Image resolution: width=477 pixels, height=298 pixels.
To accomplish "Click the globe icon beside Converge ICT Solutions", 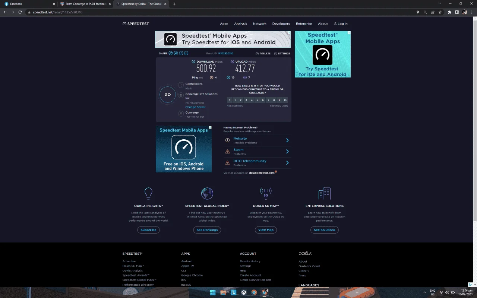I will click(x=181, y=95).
